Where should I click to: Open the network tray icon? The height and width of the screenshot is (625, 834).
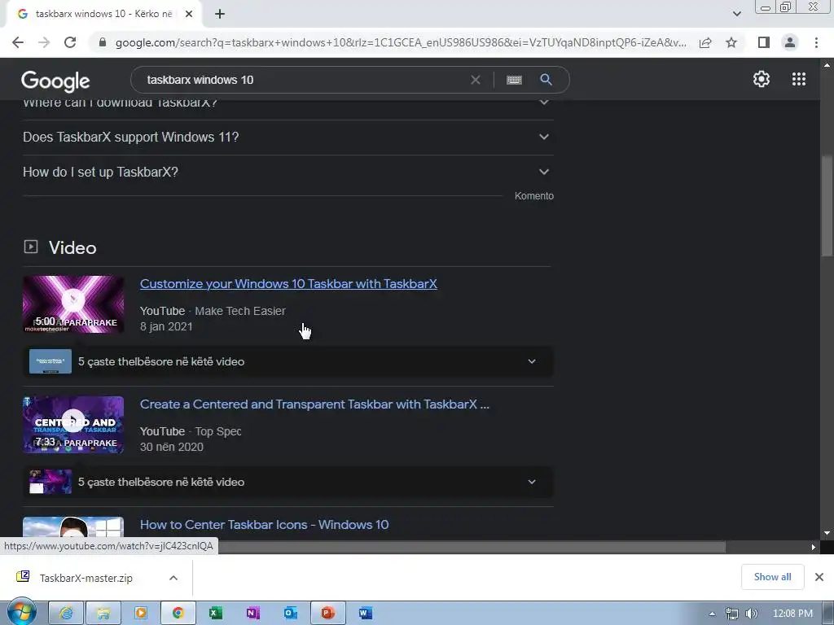pos(732,614)
